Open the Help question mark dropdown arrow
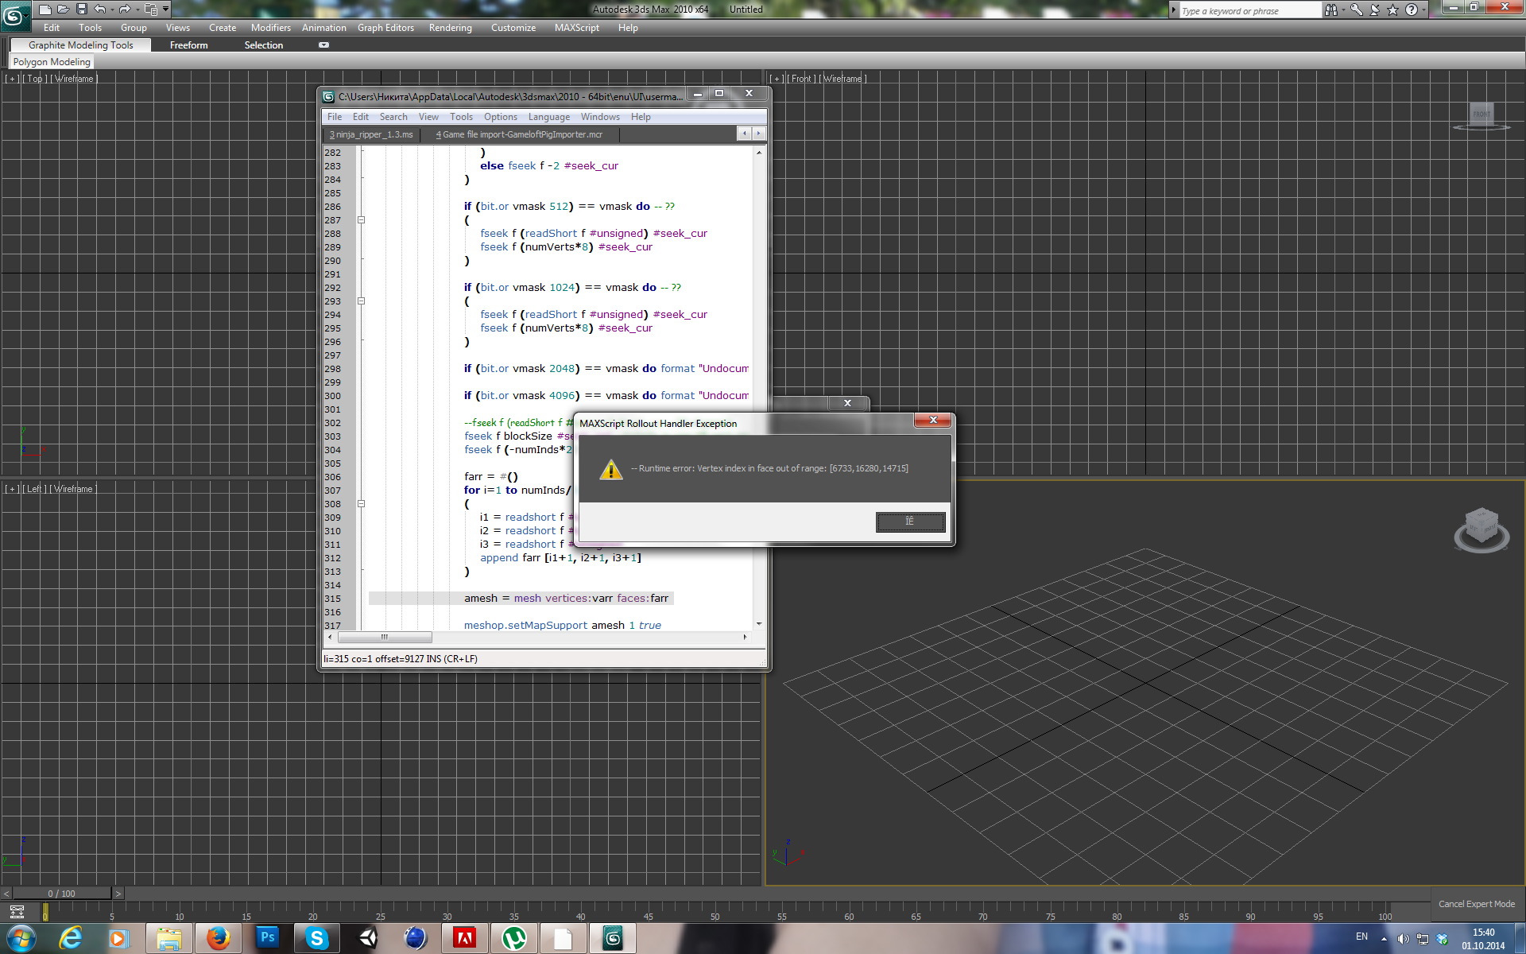The image size is (1526, 954). click(x=1424, y=10)
